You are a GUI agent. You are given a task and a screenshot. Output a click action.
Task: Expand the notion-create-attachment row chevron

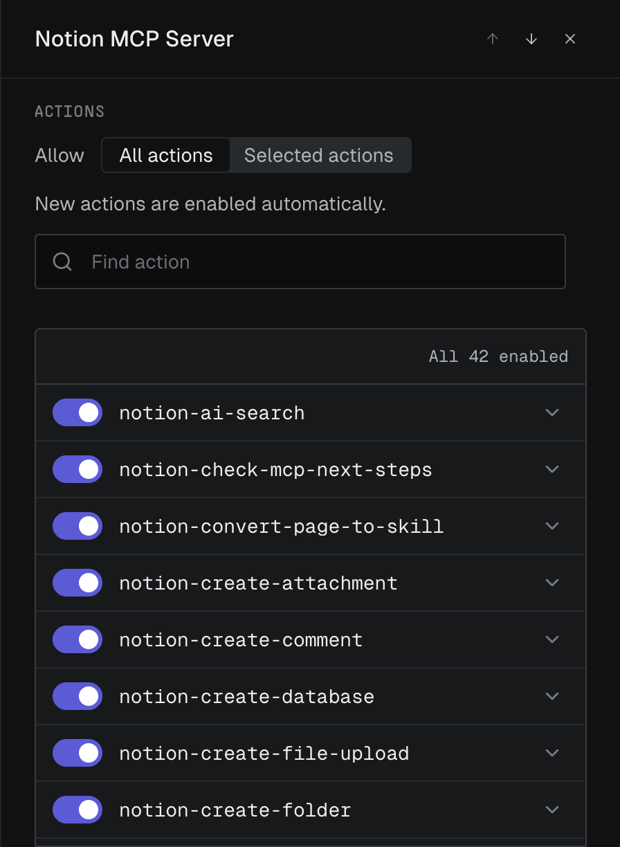click(551, 583)
